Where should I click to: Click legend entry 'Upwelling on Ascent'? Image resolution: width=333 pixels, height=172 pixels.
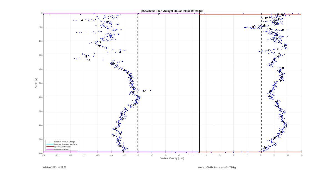(x=62, y=149)
